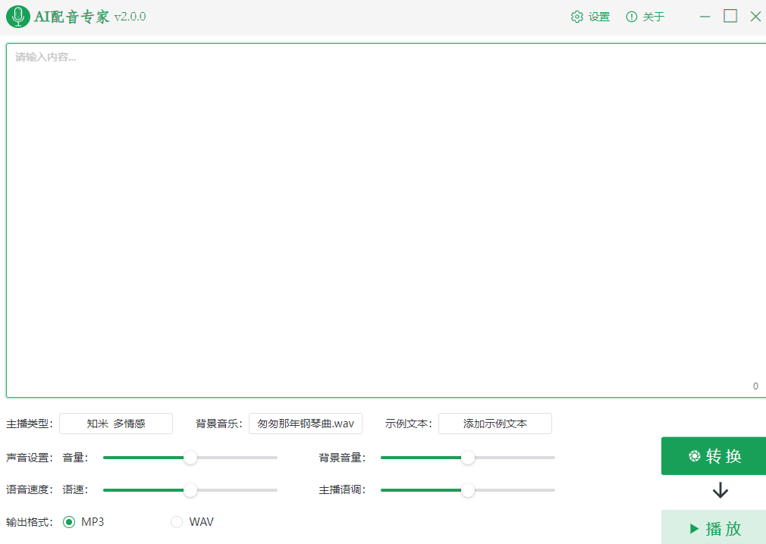Adjust the 语速 speed slider handle
This screenshot has height=544, width=766.
[190, 490]
